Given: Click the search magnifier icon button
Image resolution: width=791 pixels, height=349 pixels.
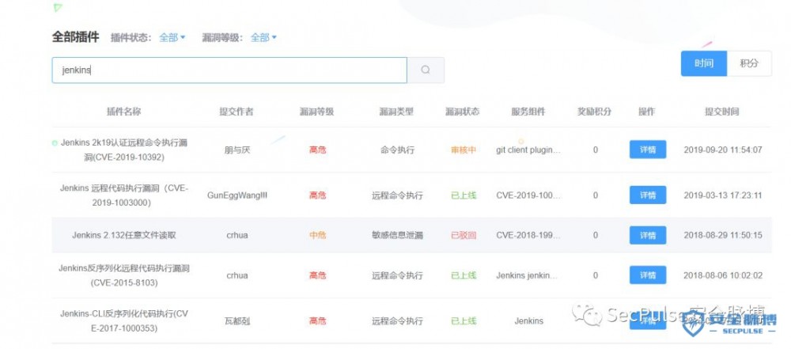Looking at the screenshot, I should coord(426,70).
